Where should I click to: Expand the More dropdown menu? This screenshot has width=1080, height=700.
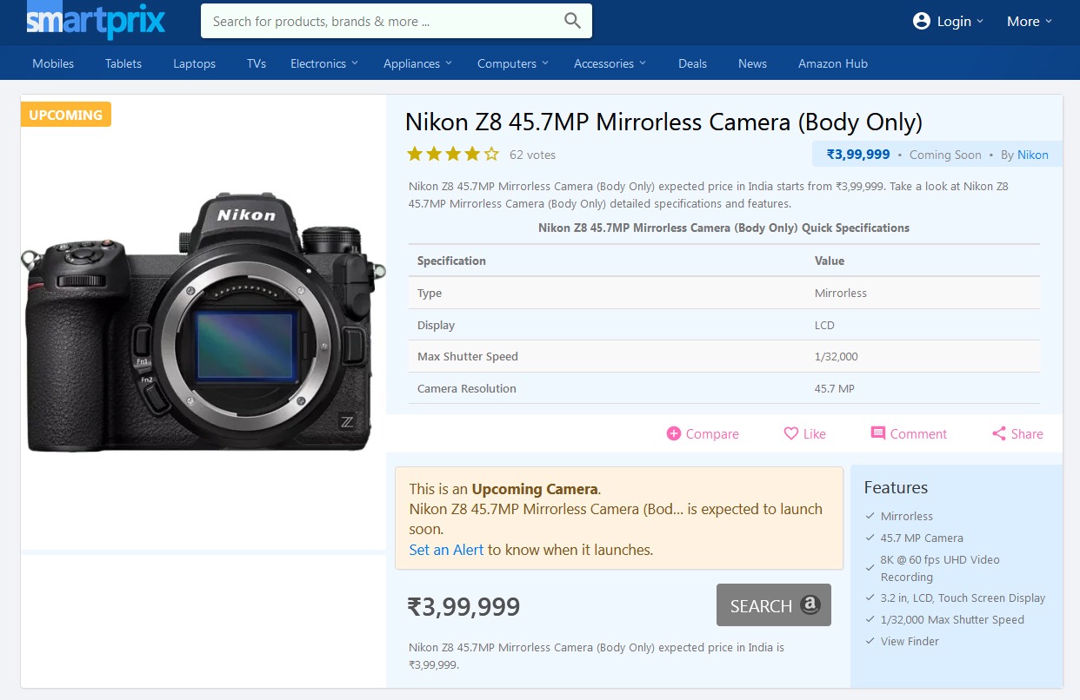click(1029, 21)
